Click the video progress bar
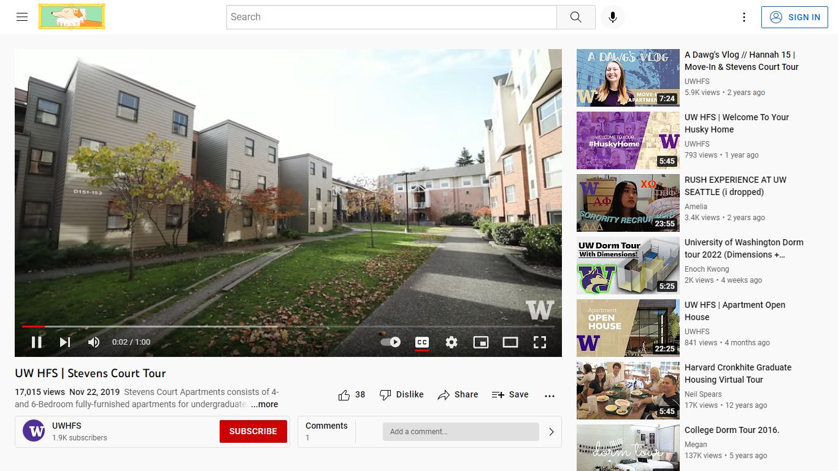Screen dimensions: 838x471 point(288,326)
